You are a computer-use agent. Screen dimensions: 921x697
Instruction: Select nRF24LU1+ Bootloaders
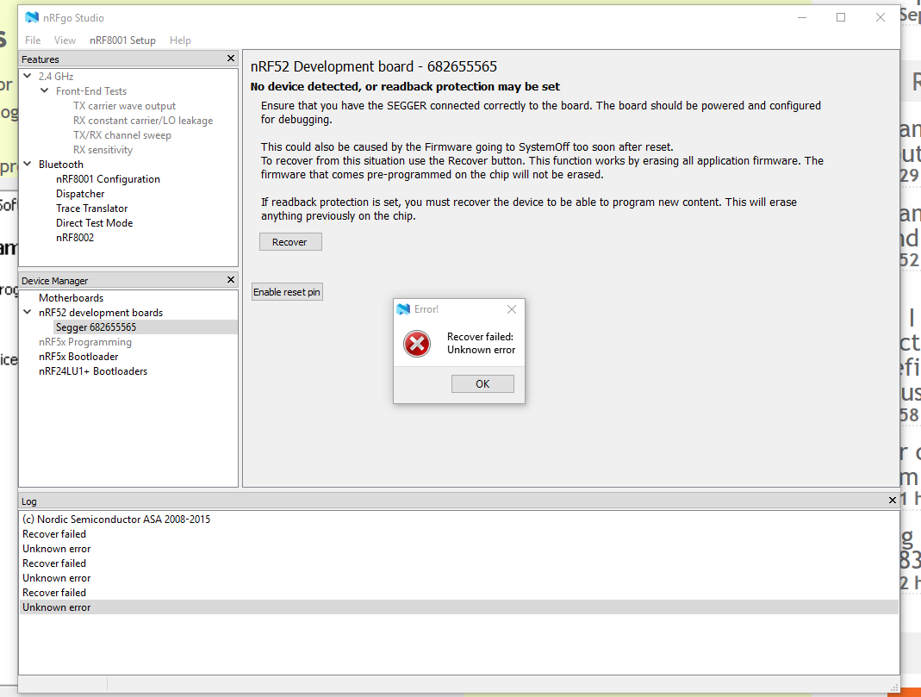(x=93, y=371)
